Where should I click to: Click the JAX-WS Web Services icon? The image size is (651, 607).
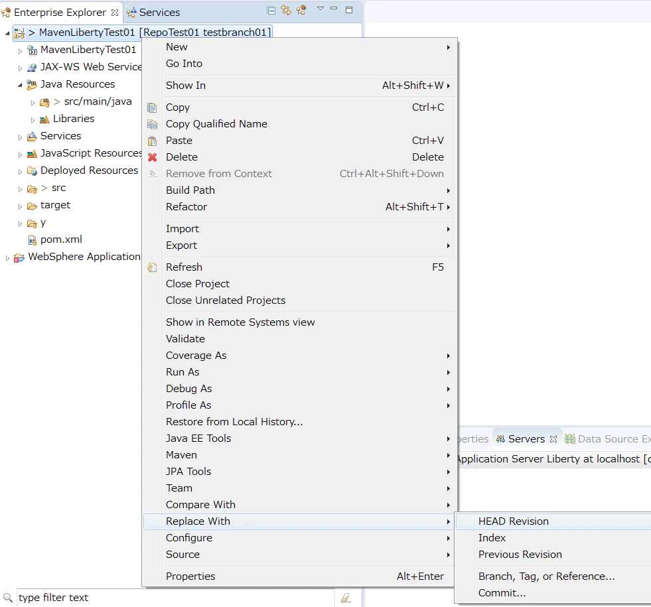(32, 67)
